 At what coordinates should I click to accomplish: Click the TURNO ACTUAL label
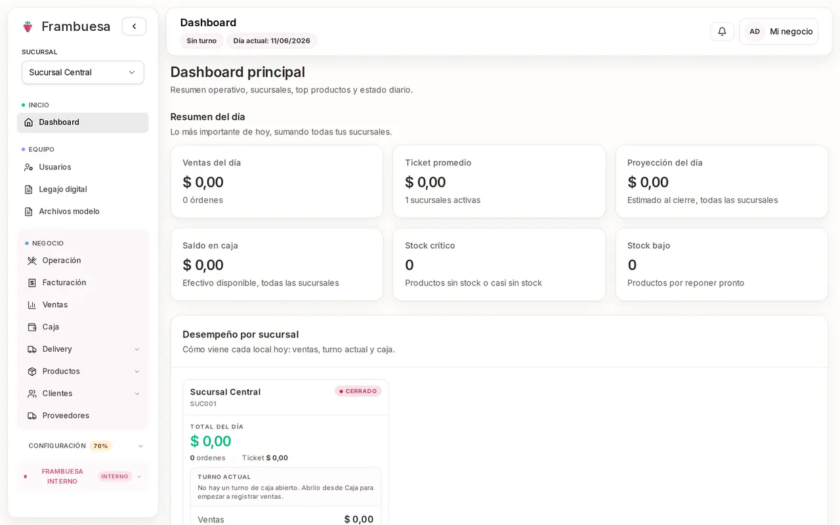(224, 477)
